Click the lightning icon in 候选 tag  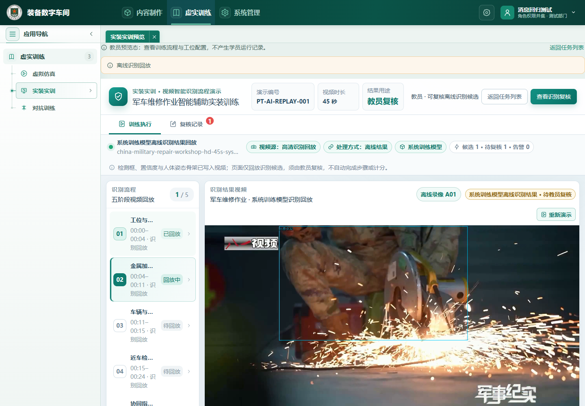(x=457, y=147)
